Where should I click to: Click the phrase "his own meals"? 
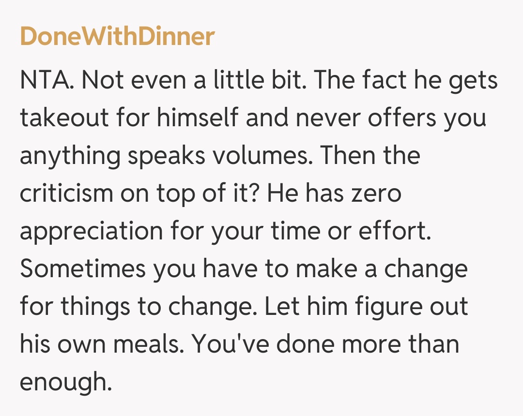pyautogui.click(x=100, y=344)
